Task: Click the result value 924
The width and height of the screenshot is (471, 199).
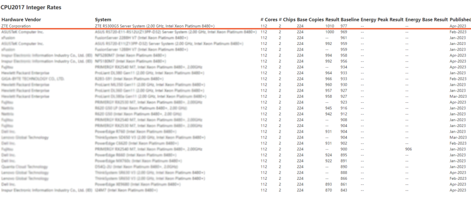Action: [x=328, y=155]
